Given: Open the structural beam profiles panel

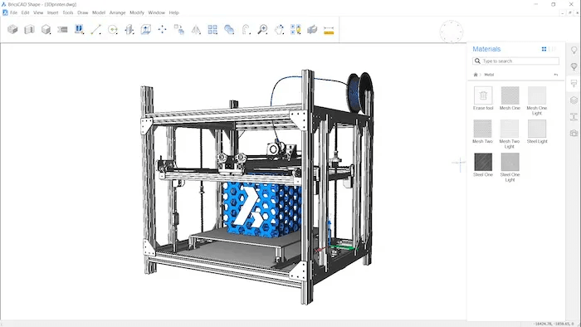Looking at the screenshot, I should (x=574, y=117).
